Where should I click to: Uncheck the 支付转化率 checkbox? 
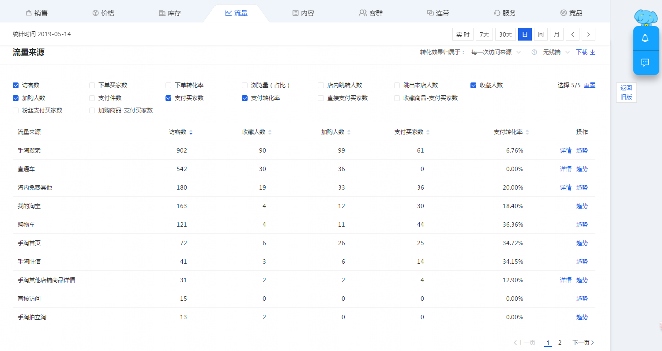(244, 98)
